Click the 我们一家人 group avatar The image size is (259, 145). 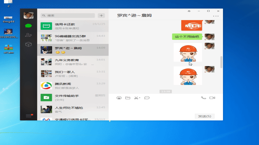46,74
